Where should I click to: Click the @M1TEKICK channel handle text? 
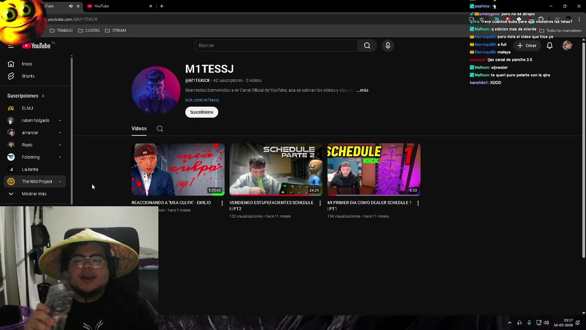pyautogui.click(x=197, y=81)
